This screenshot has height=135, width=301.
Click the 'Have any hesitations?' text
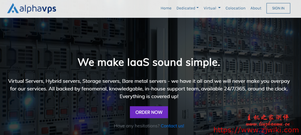coord(137,126)
